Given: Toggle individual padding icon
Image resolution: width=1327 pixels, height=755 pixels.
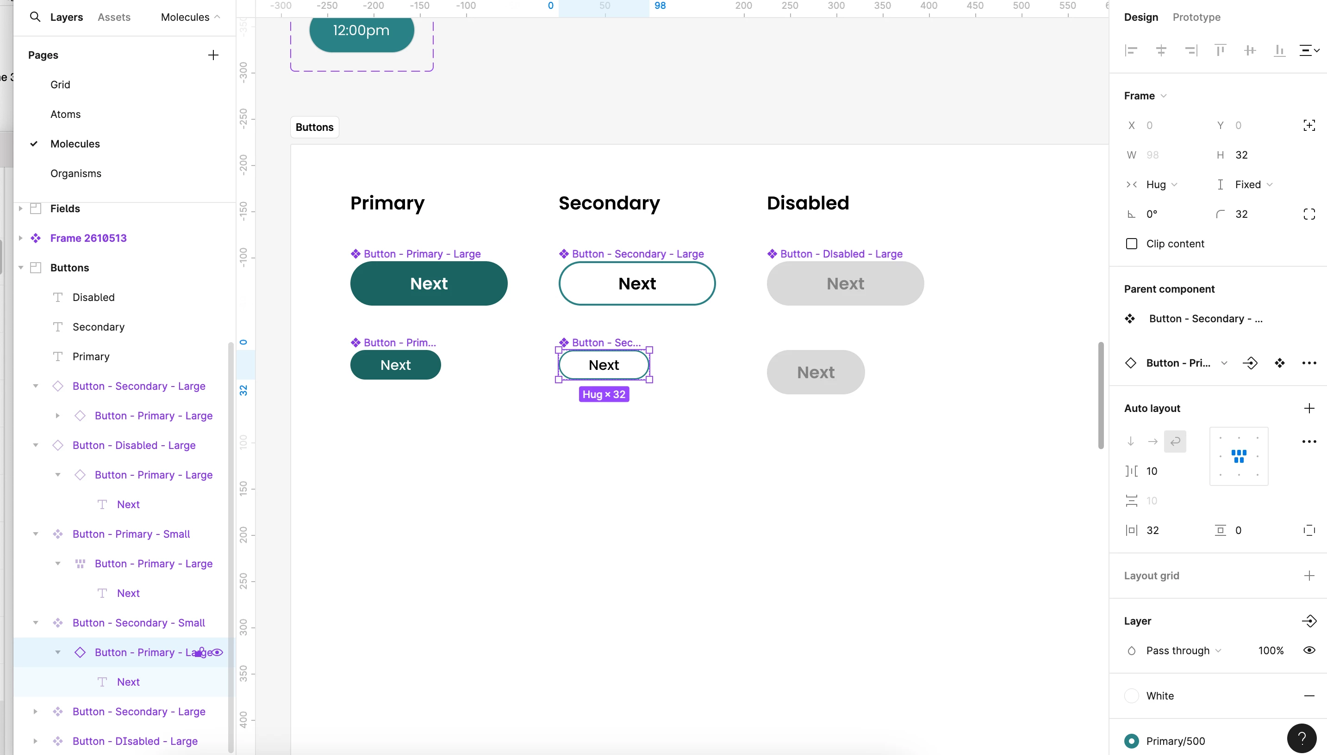Looking at the screenshot, I should (1309, 530).
